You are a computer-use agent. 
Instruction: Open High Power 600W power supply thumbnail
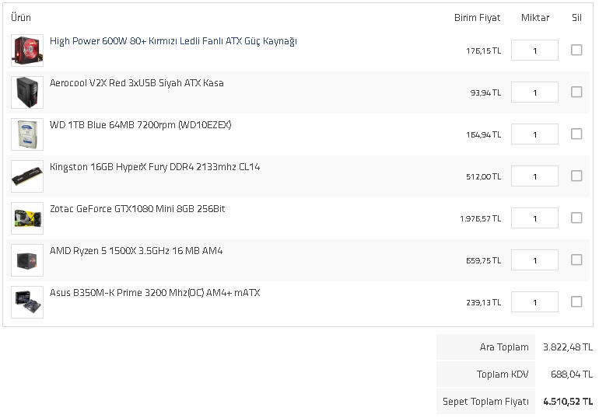tap(27, 51)
